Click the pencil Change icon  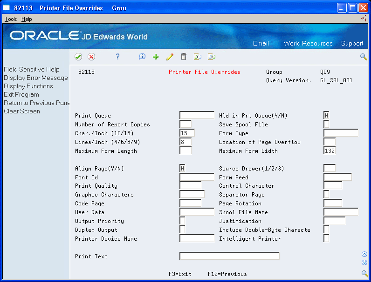(170, 57)
